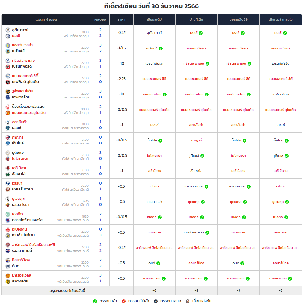This screenshot has height=305, width=304.
Task: Click the วูล์ฟแฮมป์ตัน wolf logo
Action: tap(8, 91)
